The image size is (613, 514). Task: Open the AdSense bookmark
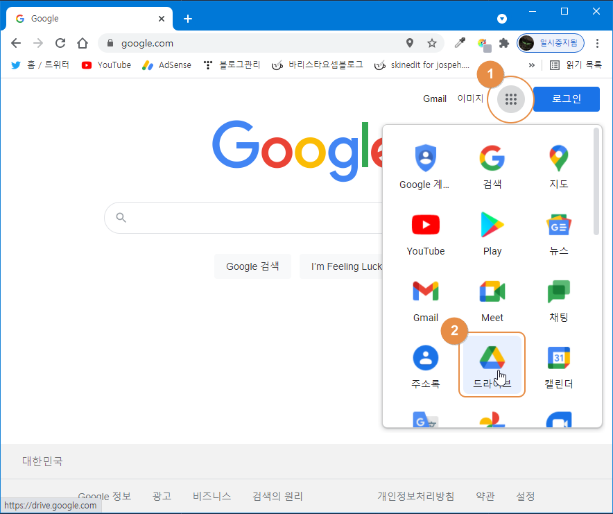click(166, 65)
